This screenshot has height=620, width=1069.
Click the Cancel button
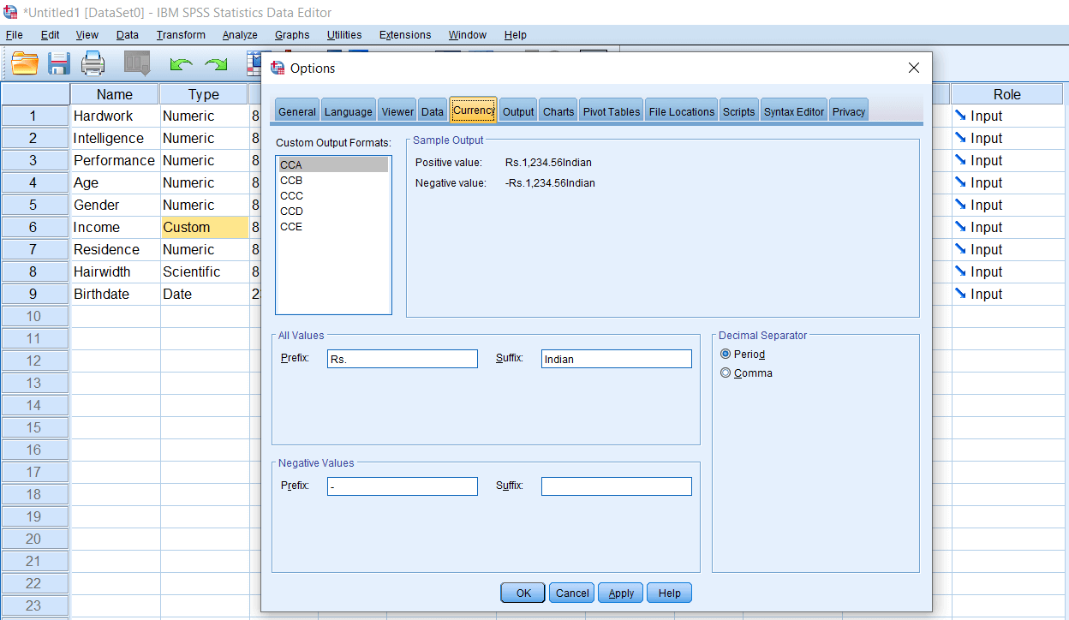[572, 593]
